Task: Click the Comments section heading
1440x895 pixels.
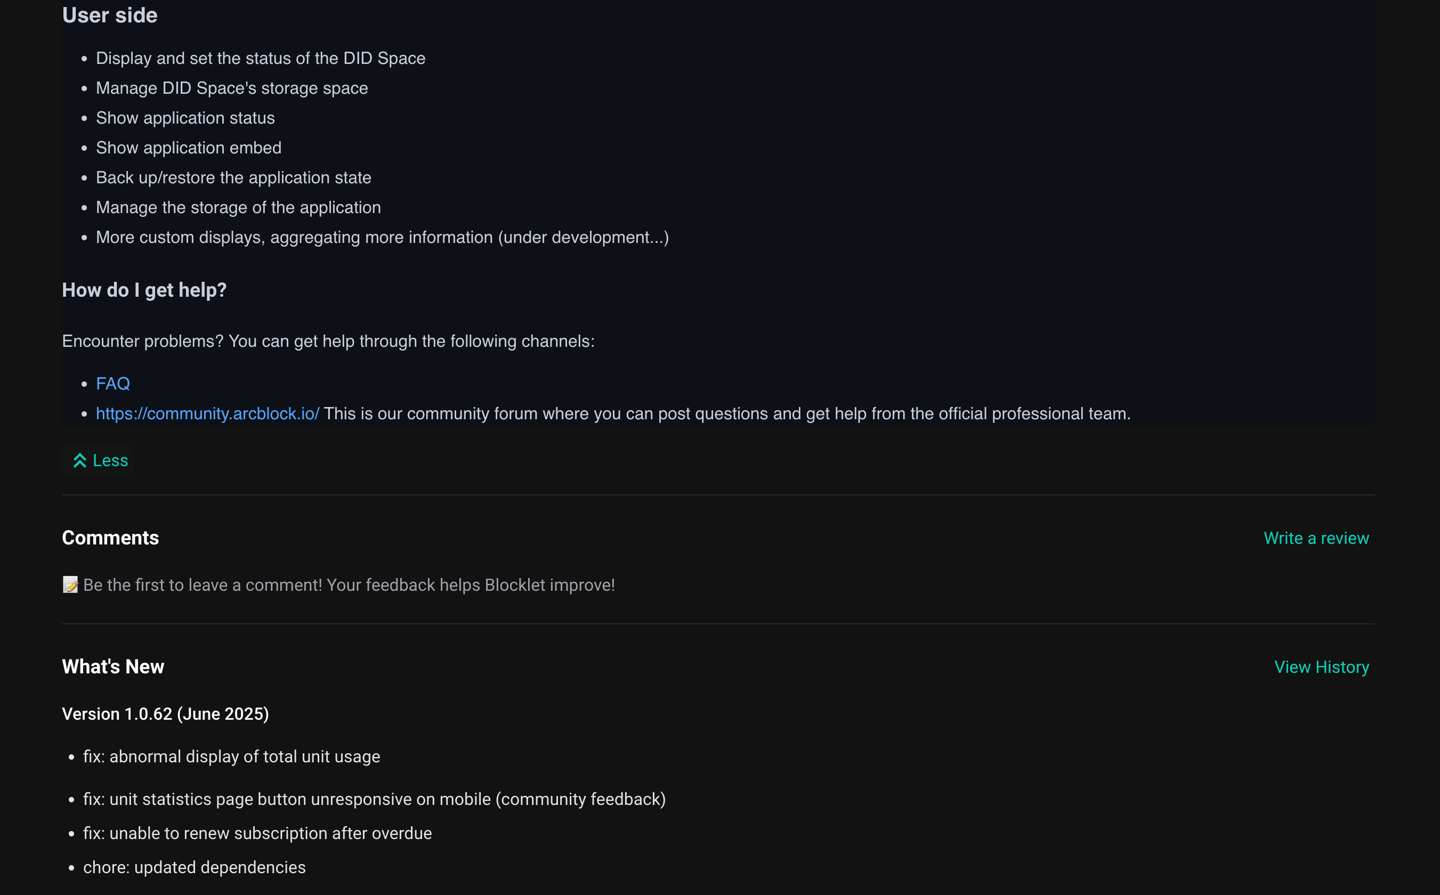Action: coord(110,538)
